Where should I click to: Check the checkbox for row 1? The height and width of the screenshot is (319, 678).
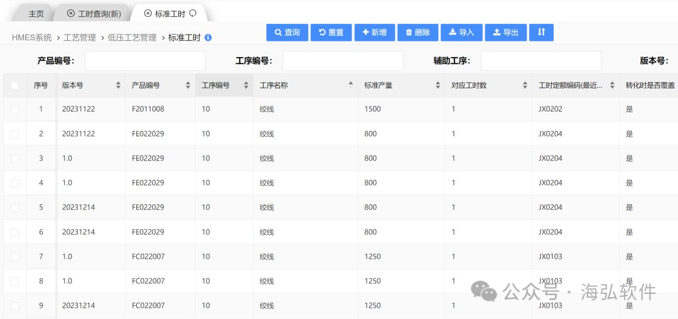pos(15,110)
